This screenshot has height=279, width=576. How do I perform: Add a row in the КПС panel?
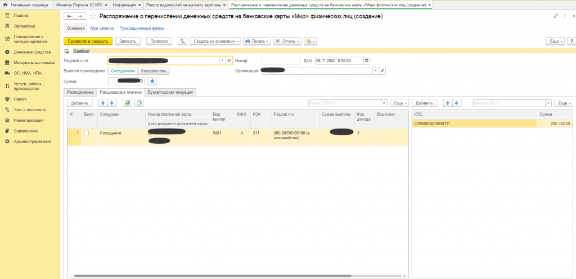425,103
